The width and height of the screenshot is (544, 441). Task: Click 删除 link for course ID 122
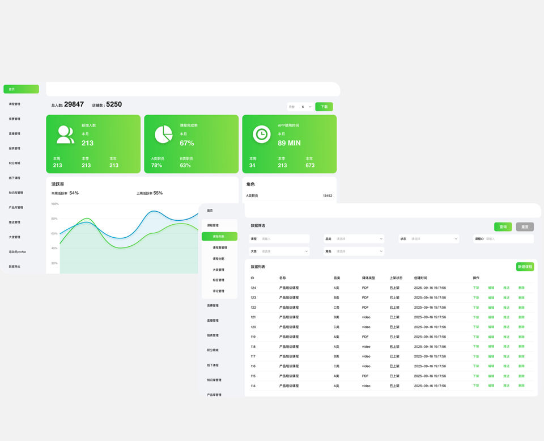point(521,308)
